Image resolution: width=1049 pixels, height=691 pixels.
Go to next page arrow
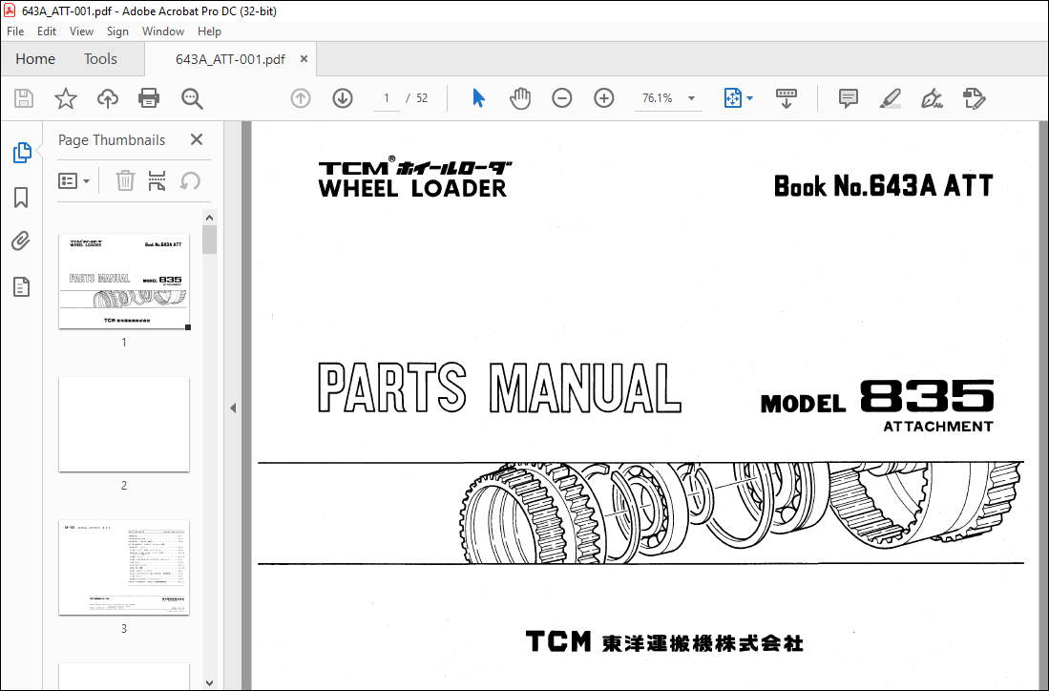pos(343,98)
